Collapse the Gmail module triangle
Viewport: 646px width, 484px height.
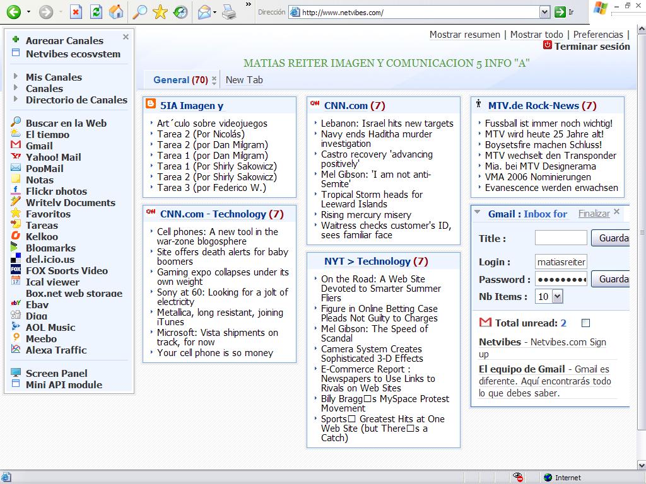tap(478, 212)
